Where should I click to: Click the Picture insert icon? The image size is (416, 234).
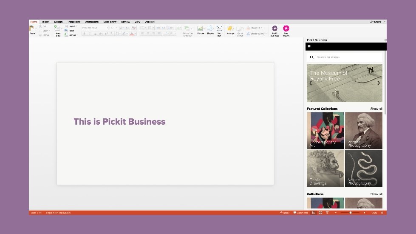tap(200, 29)
